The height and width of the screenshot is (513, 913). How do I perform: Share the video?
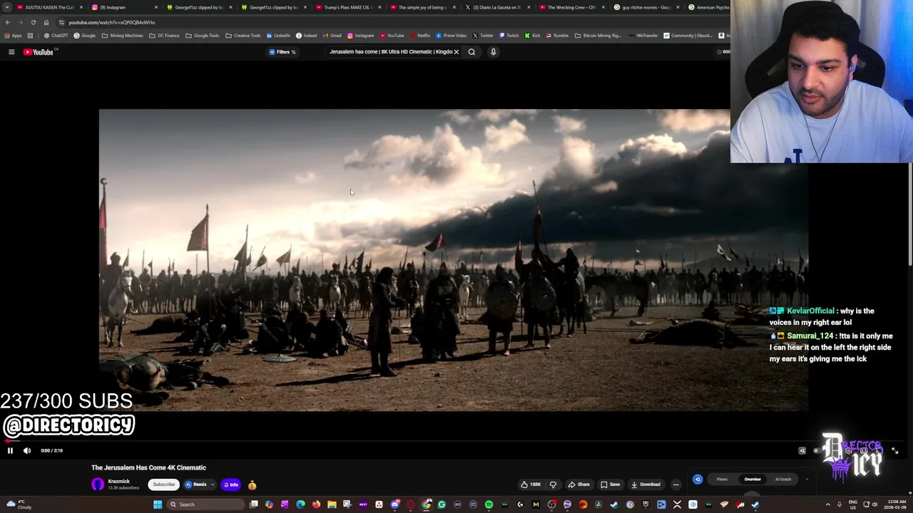point(579,484)
